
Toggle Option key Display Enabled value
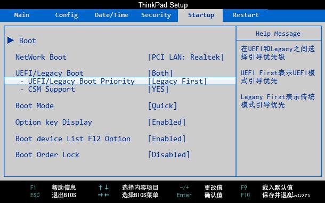167,122
